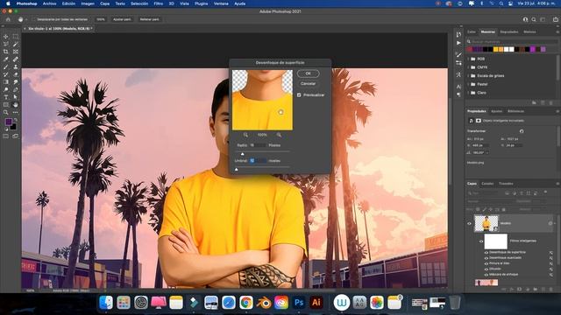The image size is (561, 315).
Task: Click the Home icon in the options bar
Action: tap(8, 19)
